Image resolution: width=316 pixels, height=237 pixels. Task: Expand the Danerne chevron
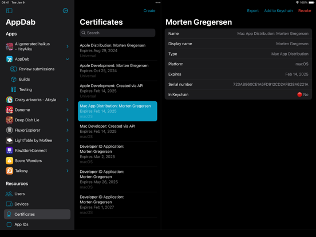[x=68, y=110]
